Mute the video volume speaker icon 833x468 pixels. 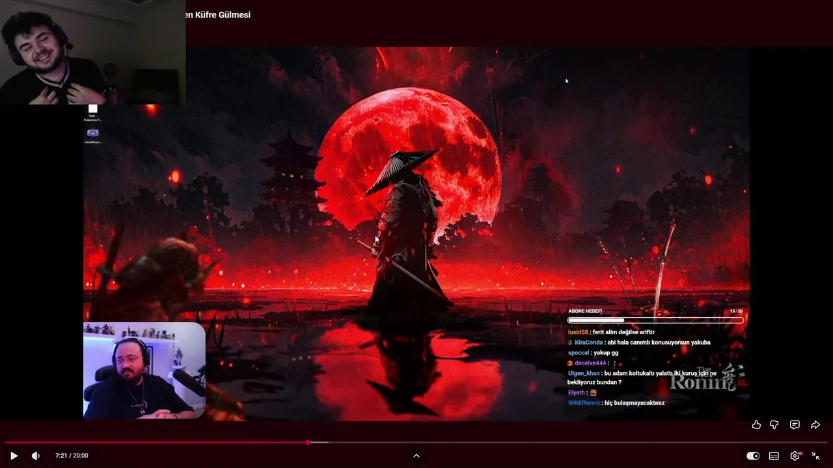[x=35, y=456]
